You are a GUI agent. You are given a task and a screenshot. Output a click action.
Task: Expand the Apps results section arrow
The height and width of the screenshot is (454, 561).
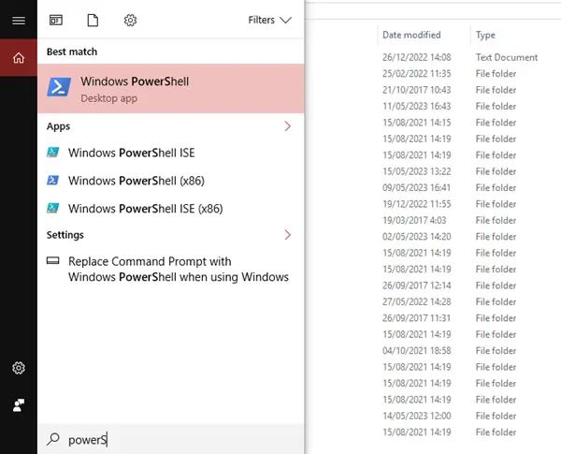288,126
